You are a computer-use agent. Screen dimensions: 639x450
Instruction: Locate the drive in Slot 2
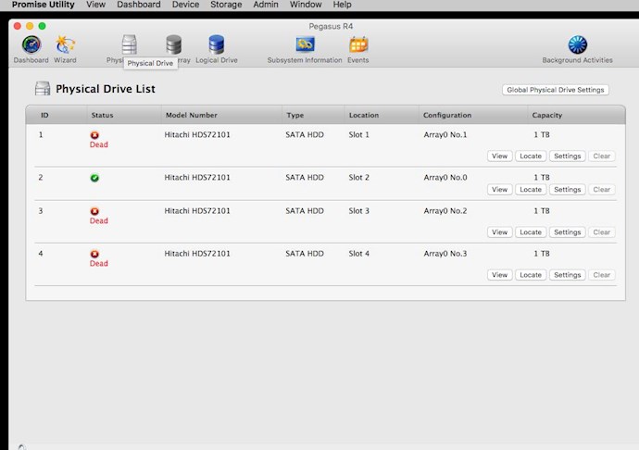[531, 190]
